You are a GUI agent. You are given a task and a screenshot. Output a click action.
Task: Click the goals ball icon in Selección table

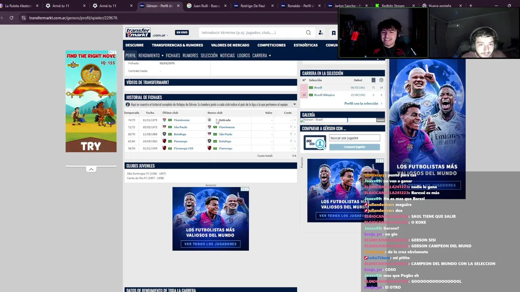click(x=381, y=80)
